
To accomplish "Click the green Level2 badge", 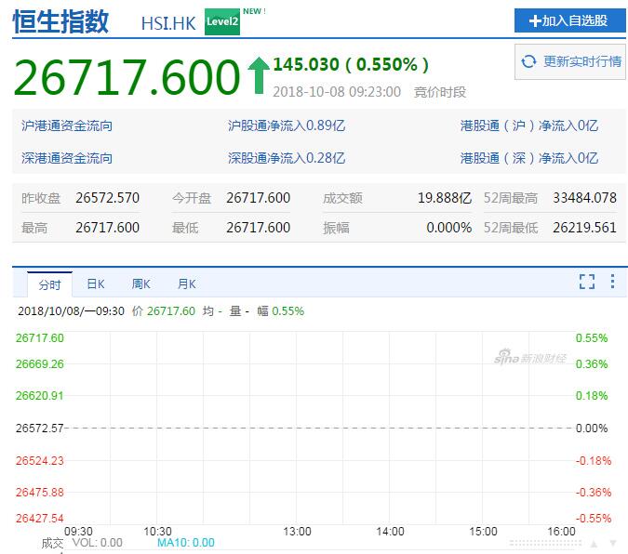I will click(x=222, y=21).
